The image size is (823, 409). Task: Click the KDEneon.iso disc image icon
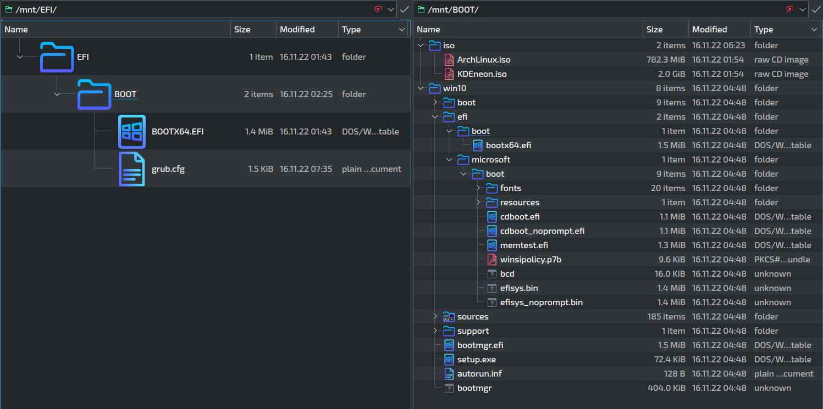449,74
